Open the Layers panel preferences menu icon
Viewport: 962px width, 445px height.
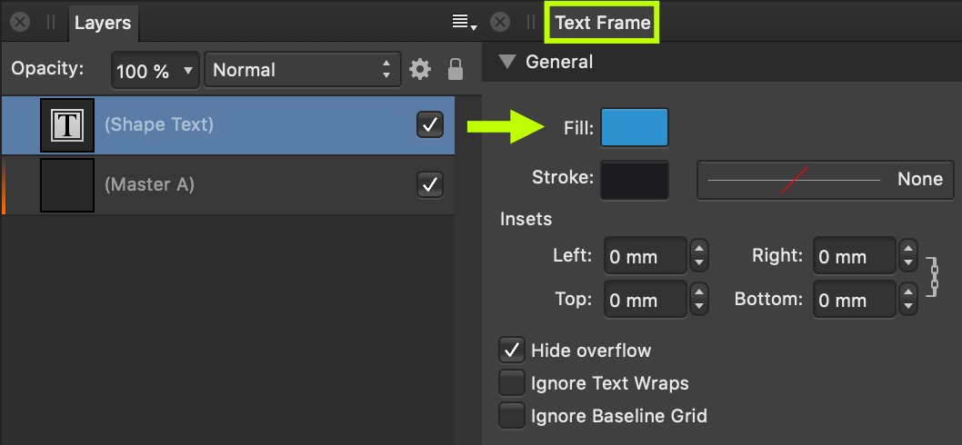[464, 23]
